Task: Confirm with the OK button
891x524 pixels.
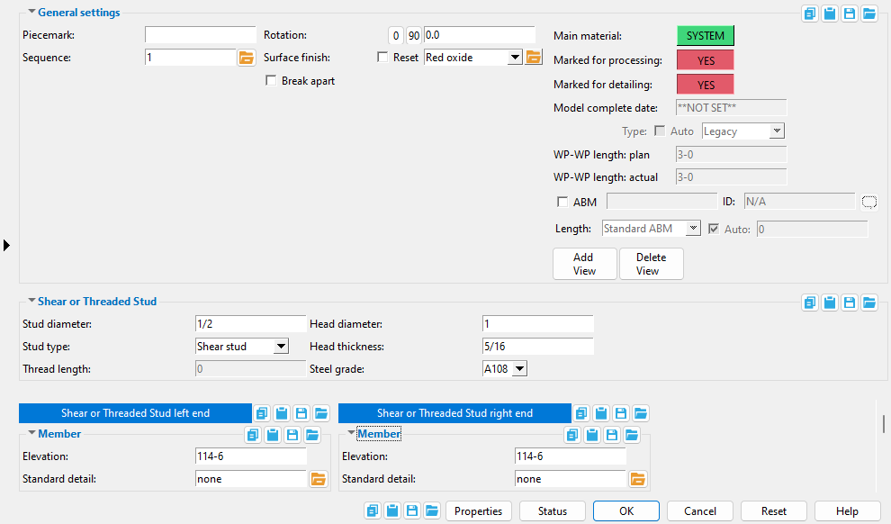Action: point(626,510)
